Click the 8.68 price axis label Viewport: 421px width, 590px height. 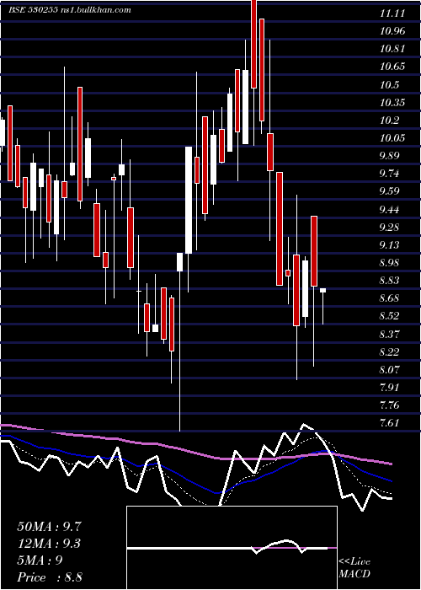[389, 298]
